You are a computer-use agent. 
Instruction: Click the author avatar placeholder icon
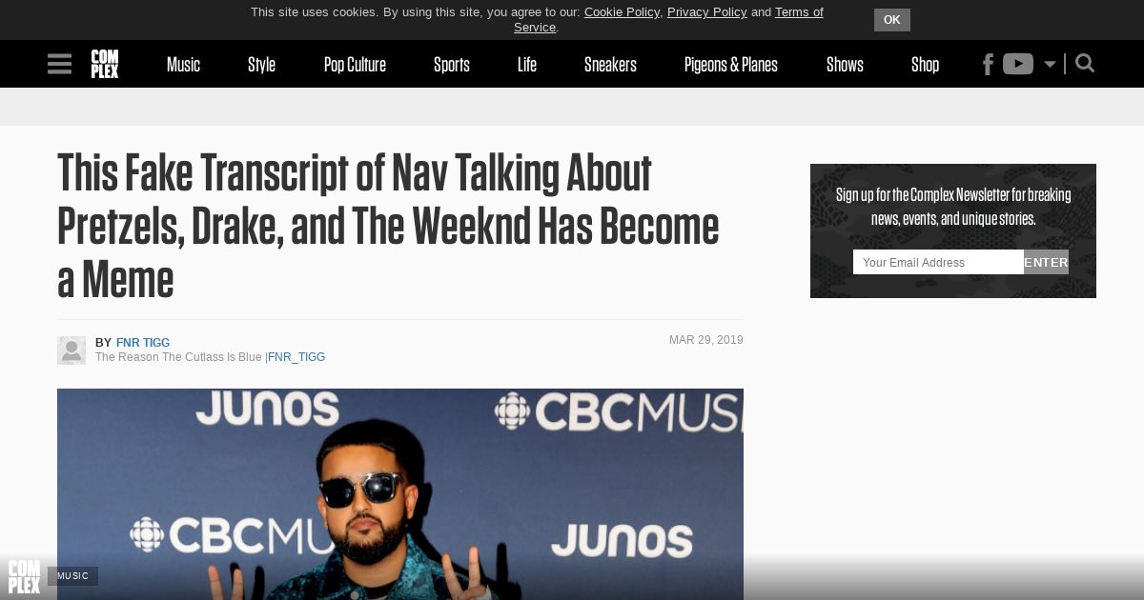coord(71,350)
